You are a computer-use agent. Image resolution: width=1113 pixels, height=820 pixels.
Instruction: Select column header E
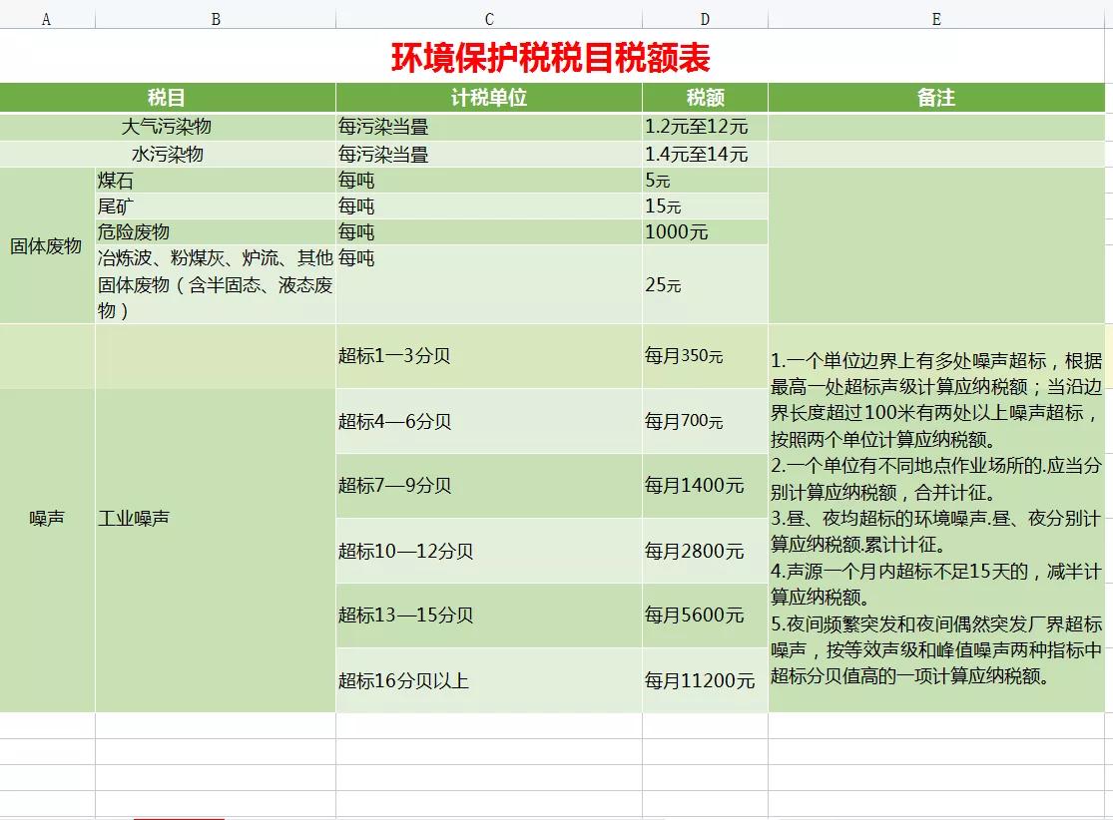click(935, 16)
